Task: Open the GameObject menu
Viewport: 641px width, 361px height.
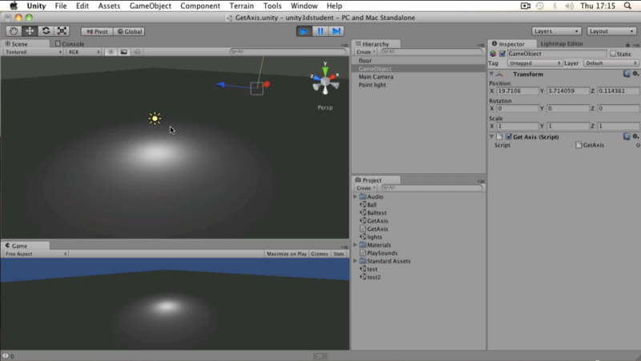Action: [x=151, y=6]
